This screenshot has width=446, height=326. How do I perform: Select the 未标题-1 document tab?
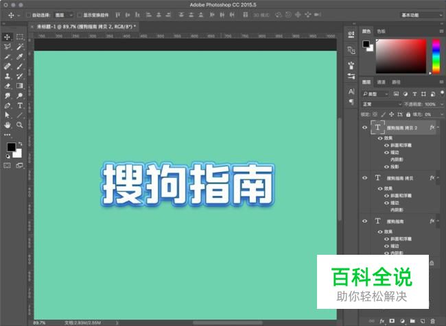point(86,27)
